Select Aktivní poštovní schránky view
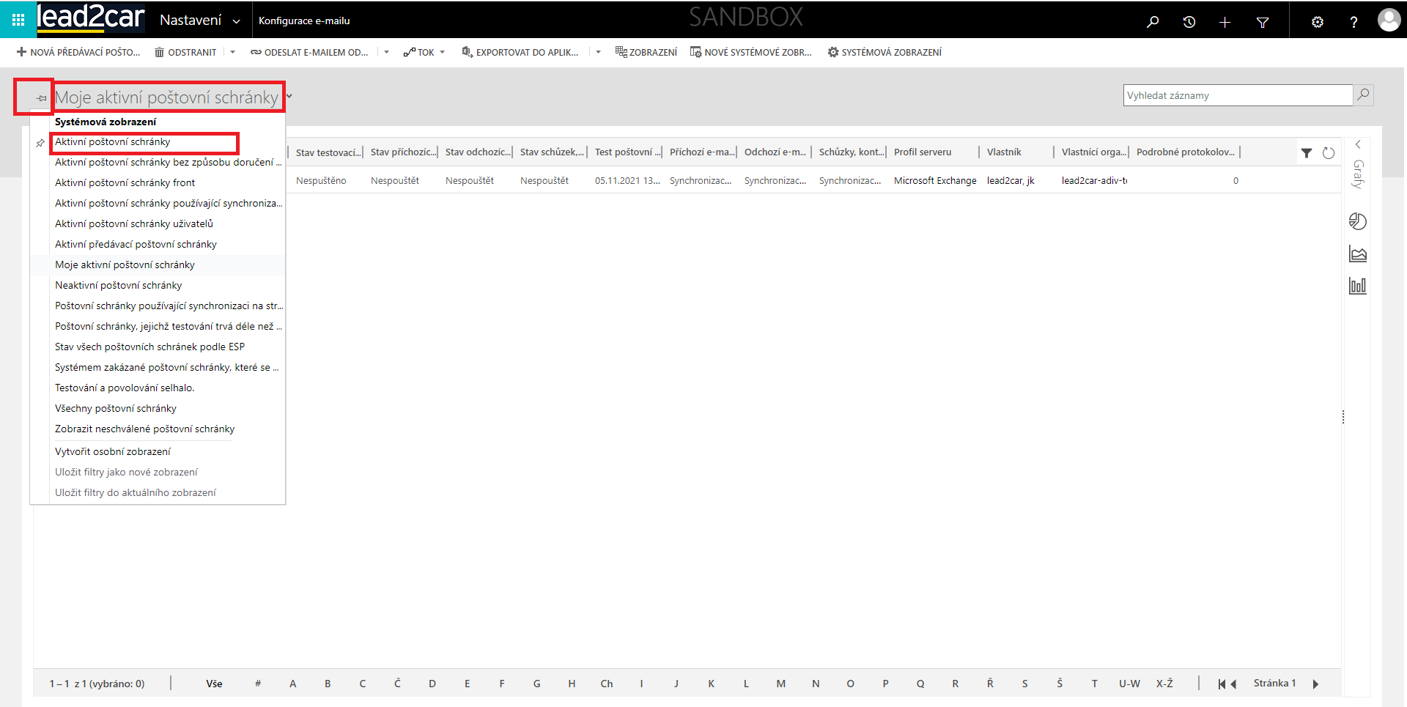The image size is (1407, 707). point(113,142)
